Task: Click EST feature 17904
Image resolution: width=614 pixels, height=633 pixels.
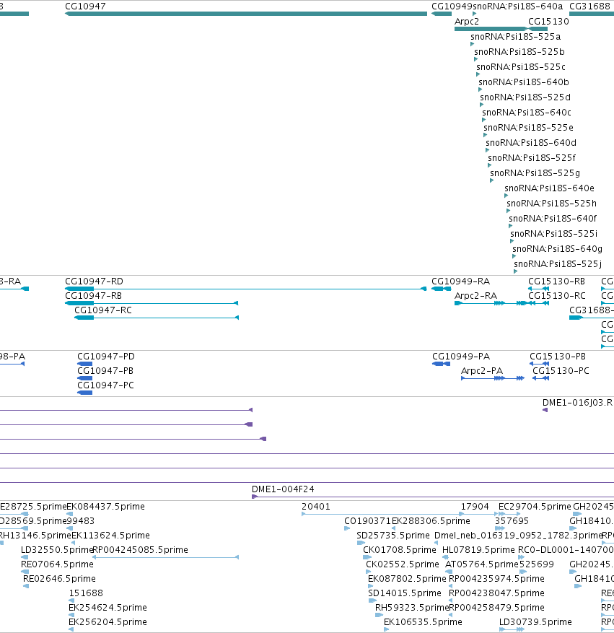Action: 480,514
